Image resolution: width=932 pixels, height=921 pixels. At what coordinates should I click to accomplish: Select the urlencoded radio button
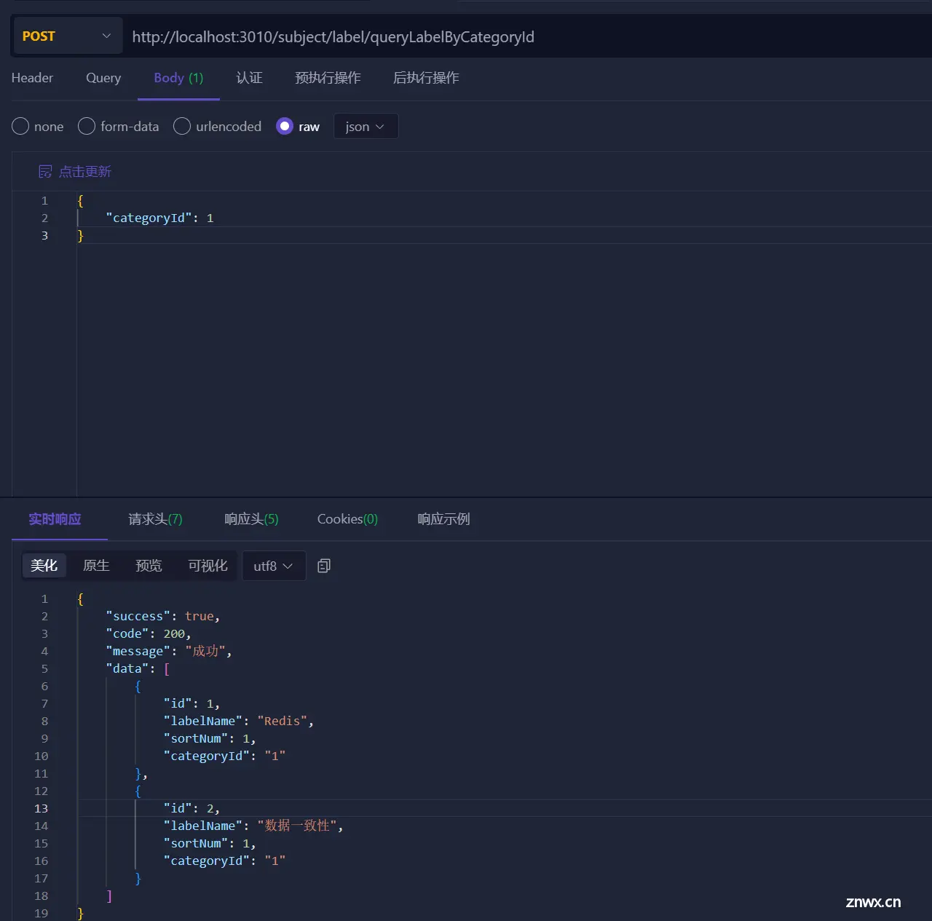pyautogui.click(x=182, y=127)
